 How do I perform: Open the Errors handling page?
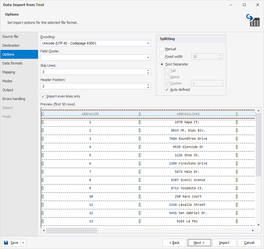19,99
